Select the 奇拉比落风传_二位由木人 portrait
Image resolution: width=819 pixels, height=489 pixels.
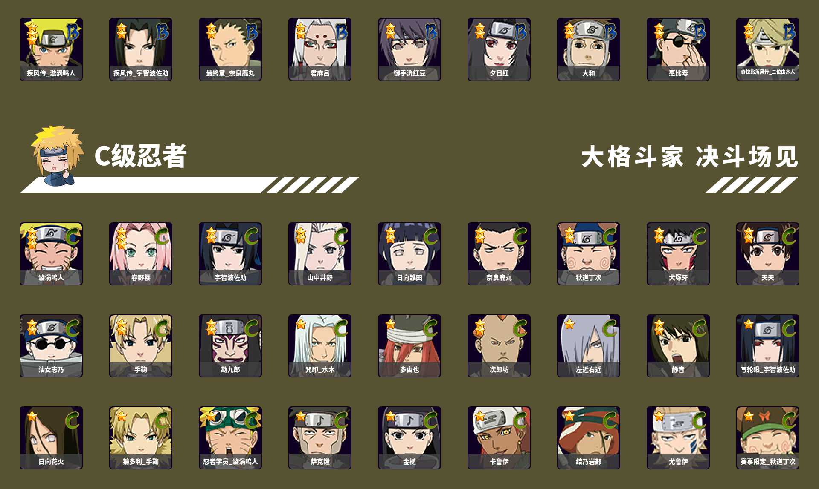(767, 49)
